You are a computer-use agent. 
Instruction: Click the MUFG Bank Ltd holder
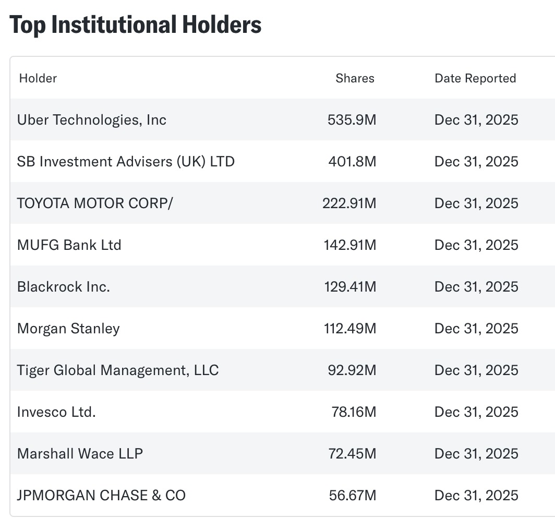69,245
